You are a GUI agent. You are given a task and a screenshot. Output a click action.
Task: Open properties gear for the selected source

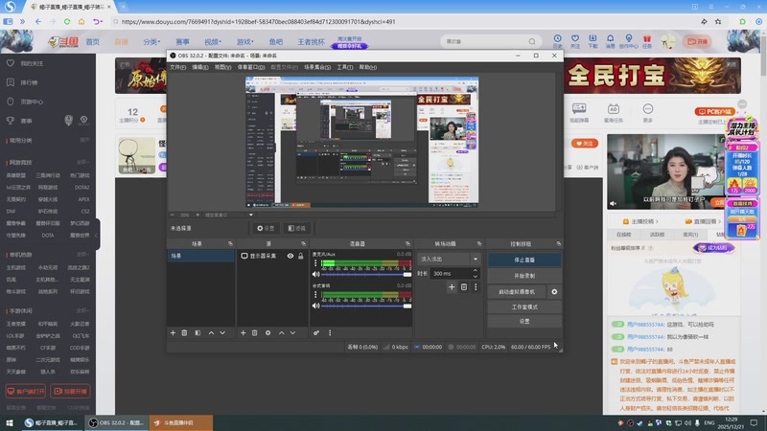(x=267, y=332)
